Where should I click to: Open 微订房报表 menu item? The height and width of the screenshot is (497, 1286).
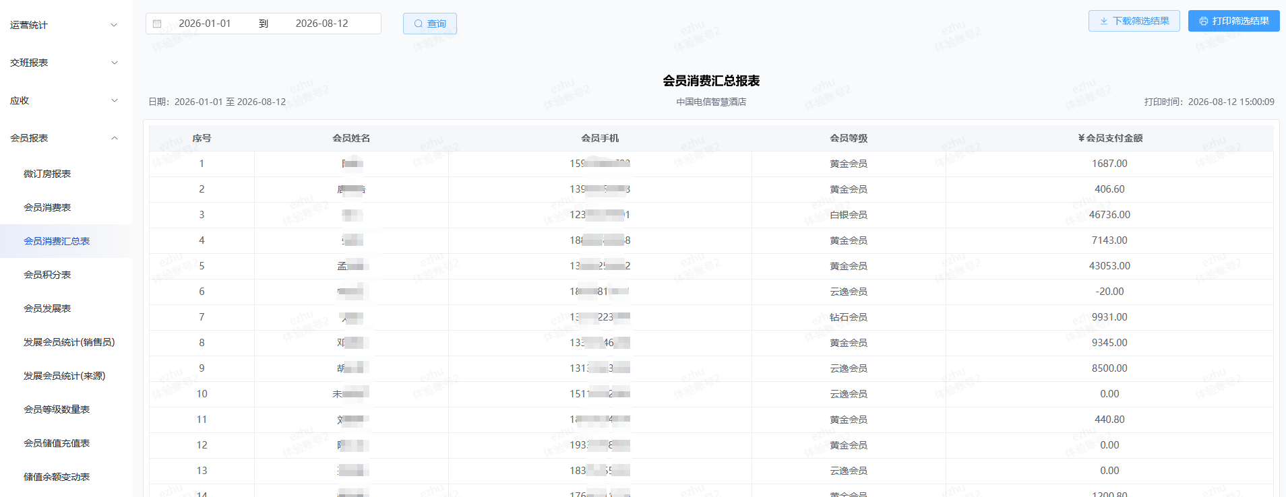point(65,174)
